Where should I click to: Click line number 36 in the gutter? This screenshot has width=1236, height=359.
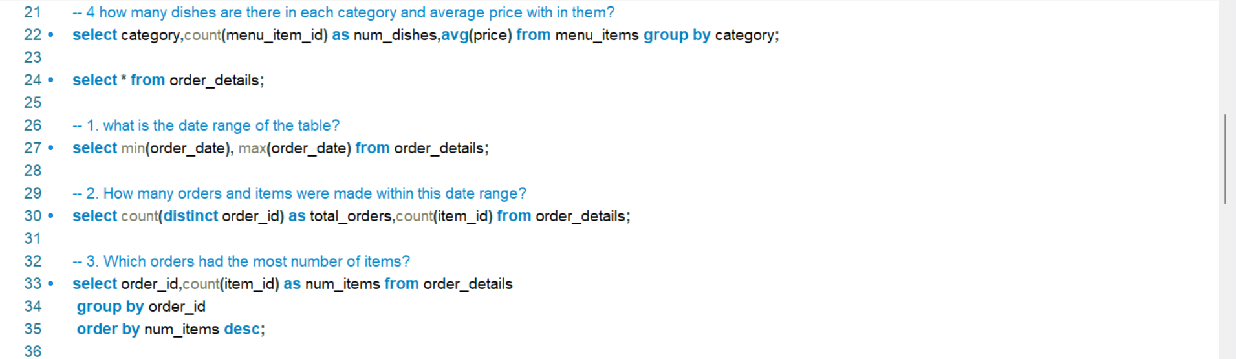pyautogui.click(x=32, y=351)
